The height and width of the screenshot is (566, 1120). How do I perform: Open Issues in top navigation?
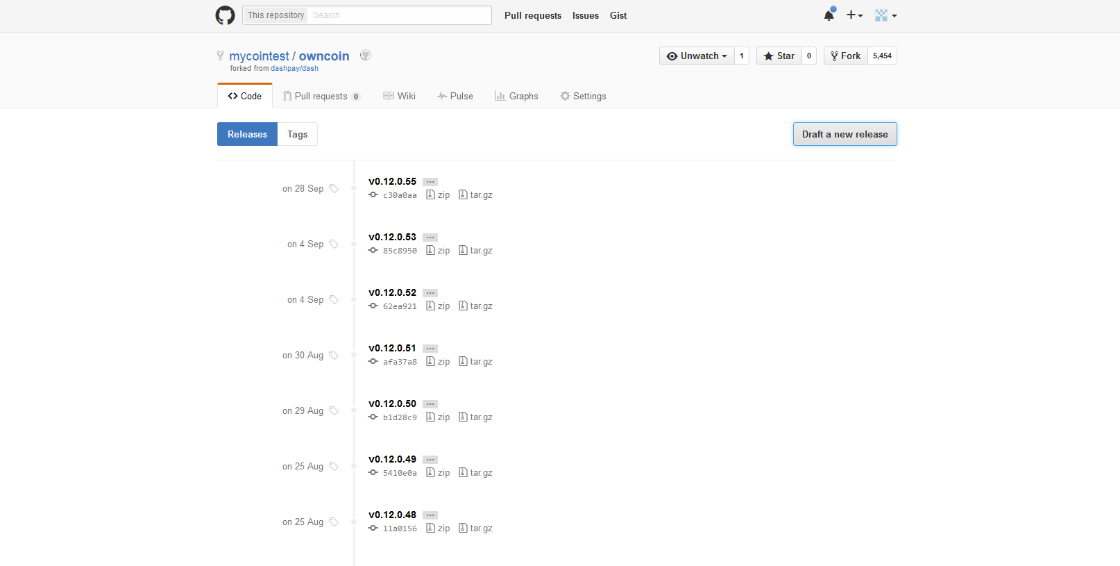(x=586, y=15)
